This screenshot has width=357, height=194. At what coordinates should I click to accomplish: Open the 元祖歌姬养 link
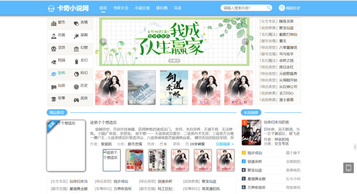tap(288, 74)
